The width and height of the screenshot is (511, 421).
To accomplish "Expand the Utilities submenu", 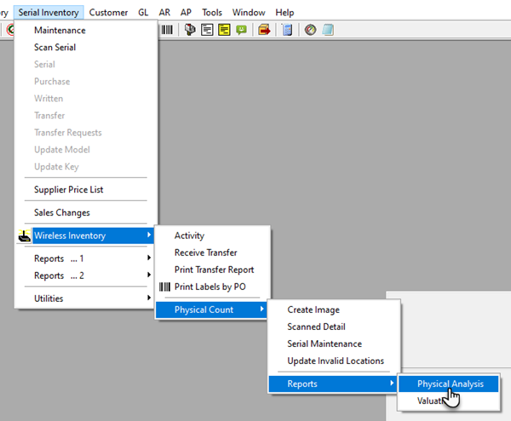I will coord(86,299).
